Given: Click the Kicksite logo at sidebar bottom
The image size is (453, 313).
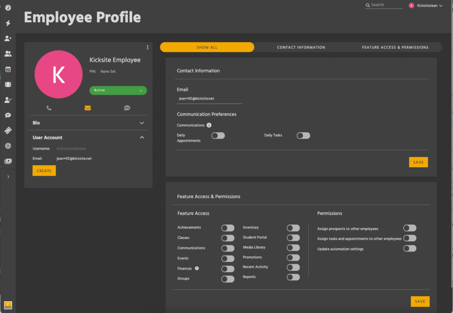Looking at the screenshot, I should 8,305.
